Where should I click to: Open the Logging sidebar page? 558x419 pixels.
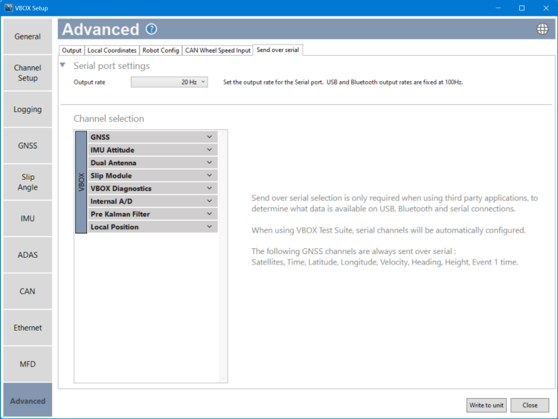(28, 109)
